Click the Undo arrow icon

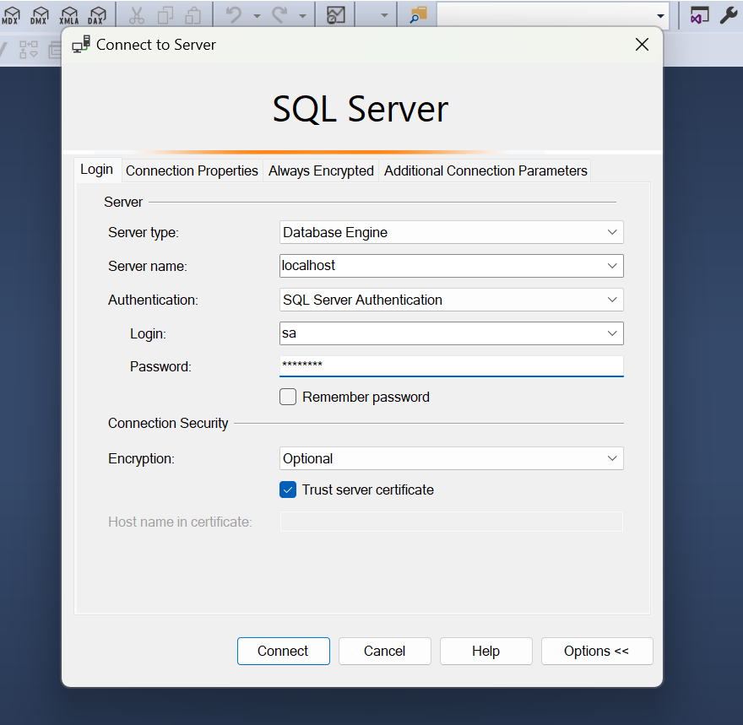234,15
